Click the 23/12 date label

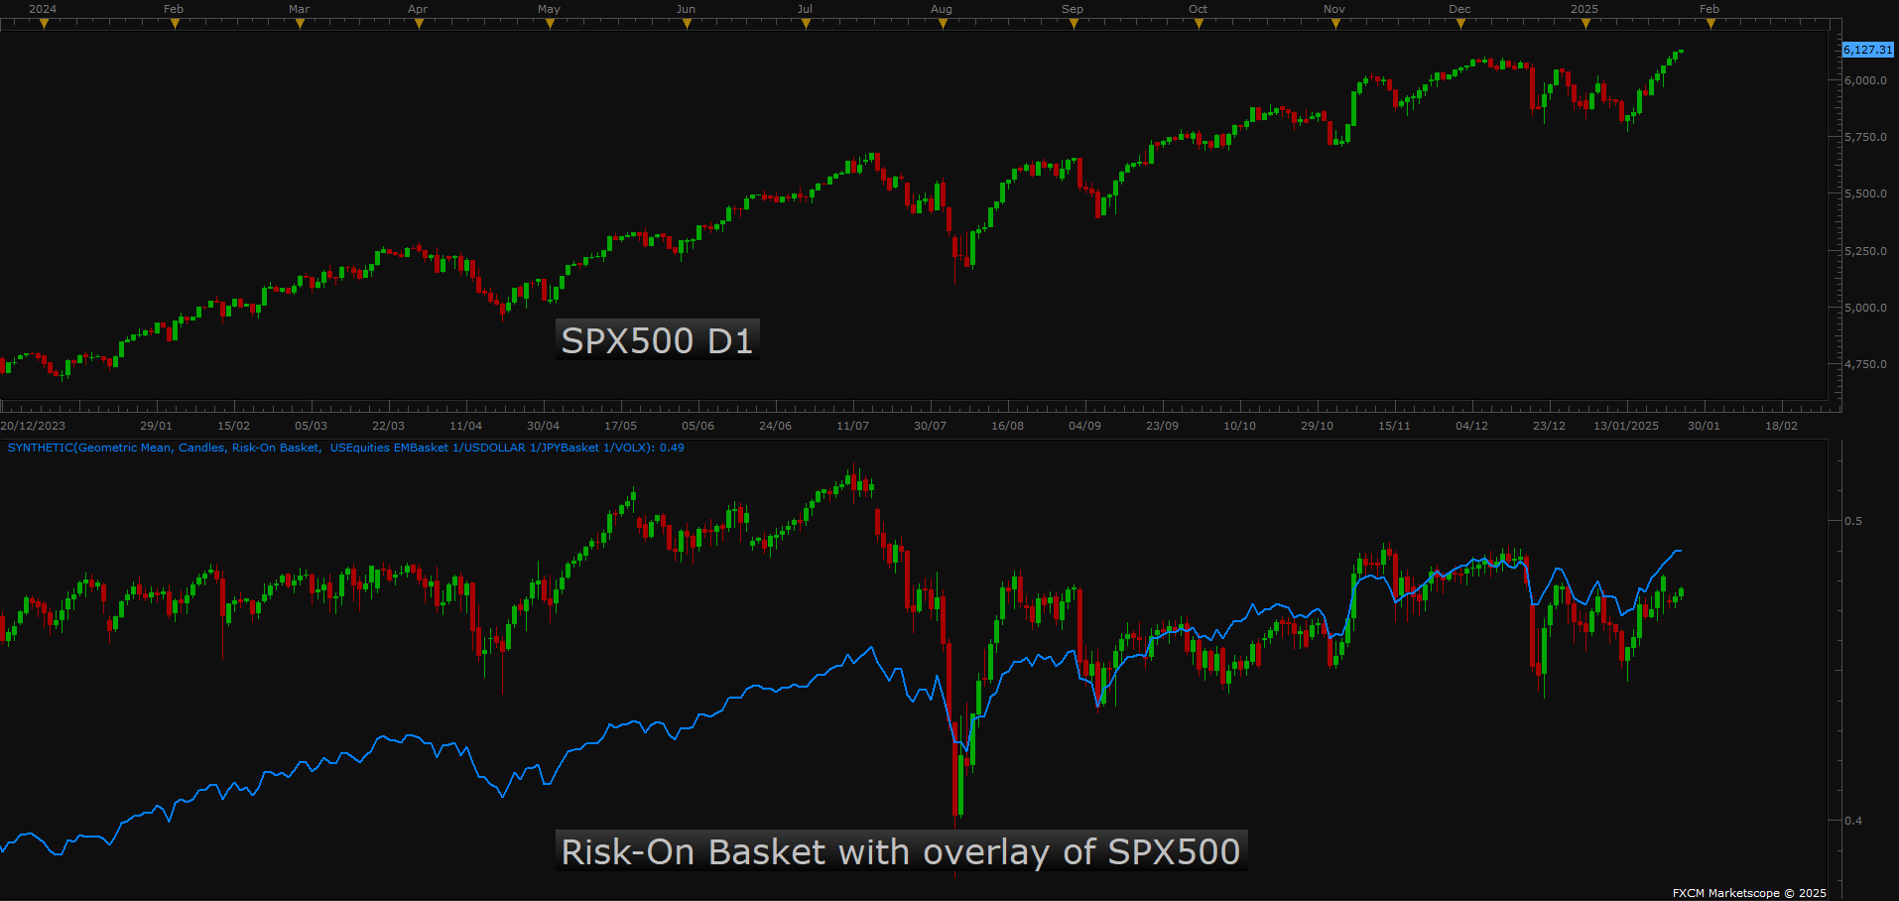1549,426
